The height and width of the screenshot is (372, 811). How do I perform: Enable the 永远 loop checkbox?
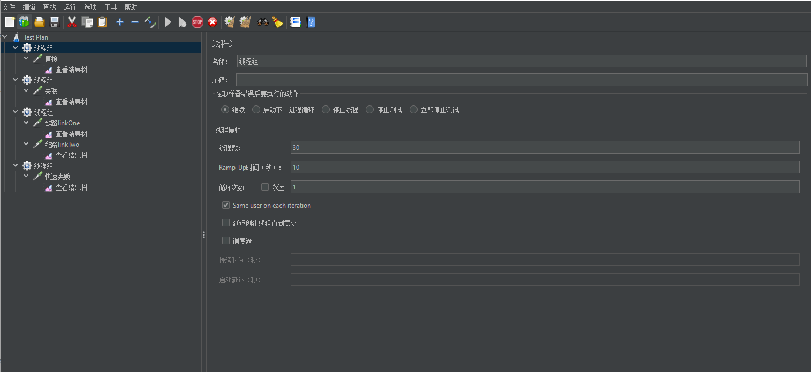265,187
